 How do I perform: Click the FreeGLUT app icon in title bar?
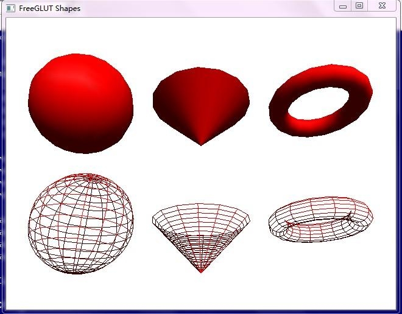click(x=10, y=9)
